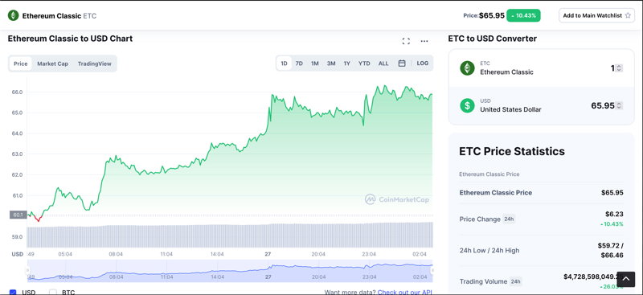This screenshot has width=643, height=295.
Task: Adjust the ETC amount stepper arrows
Action: point(619,68)
